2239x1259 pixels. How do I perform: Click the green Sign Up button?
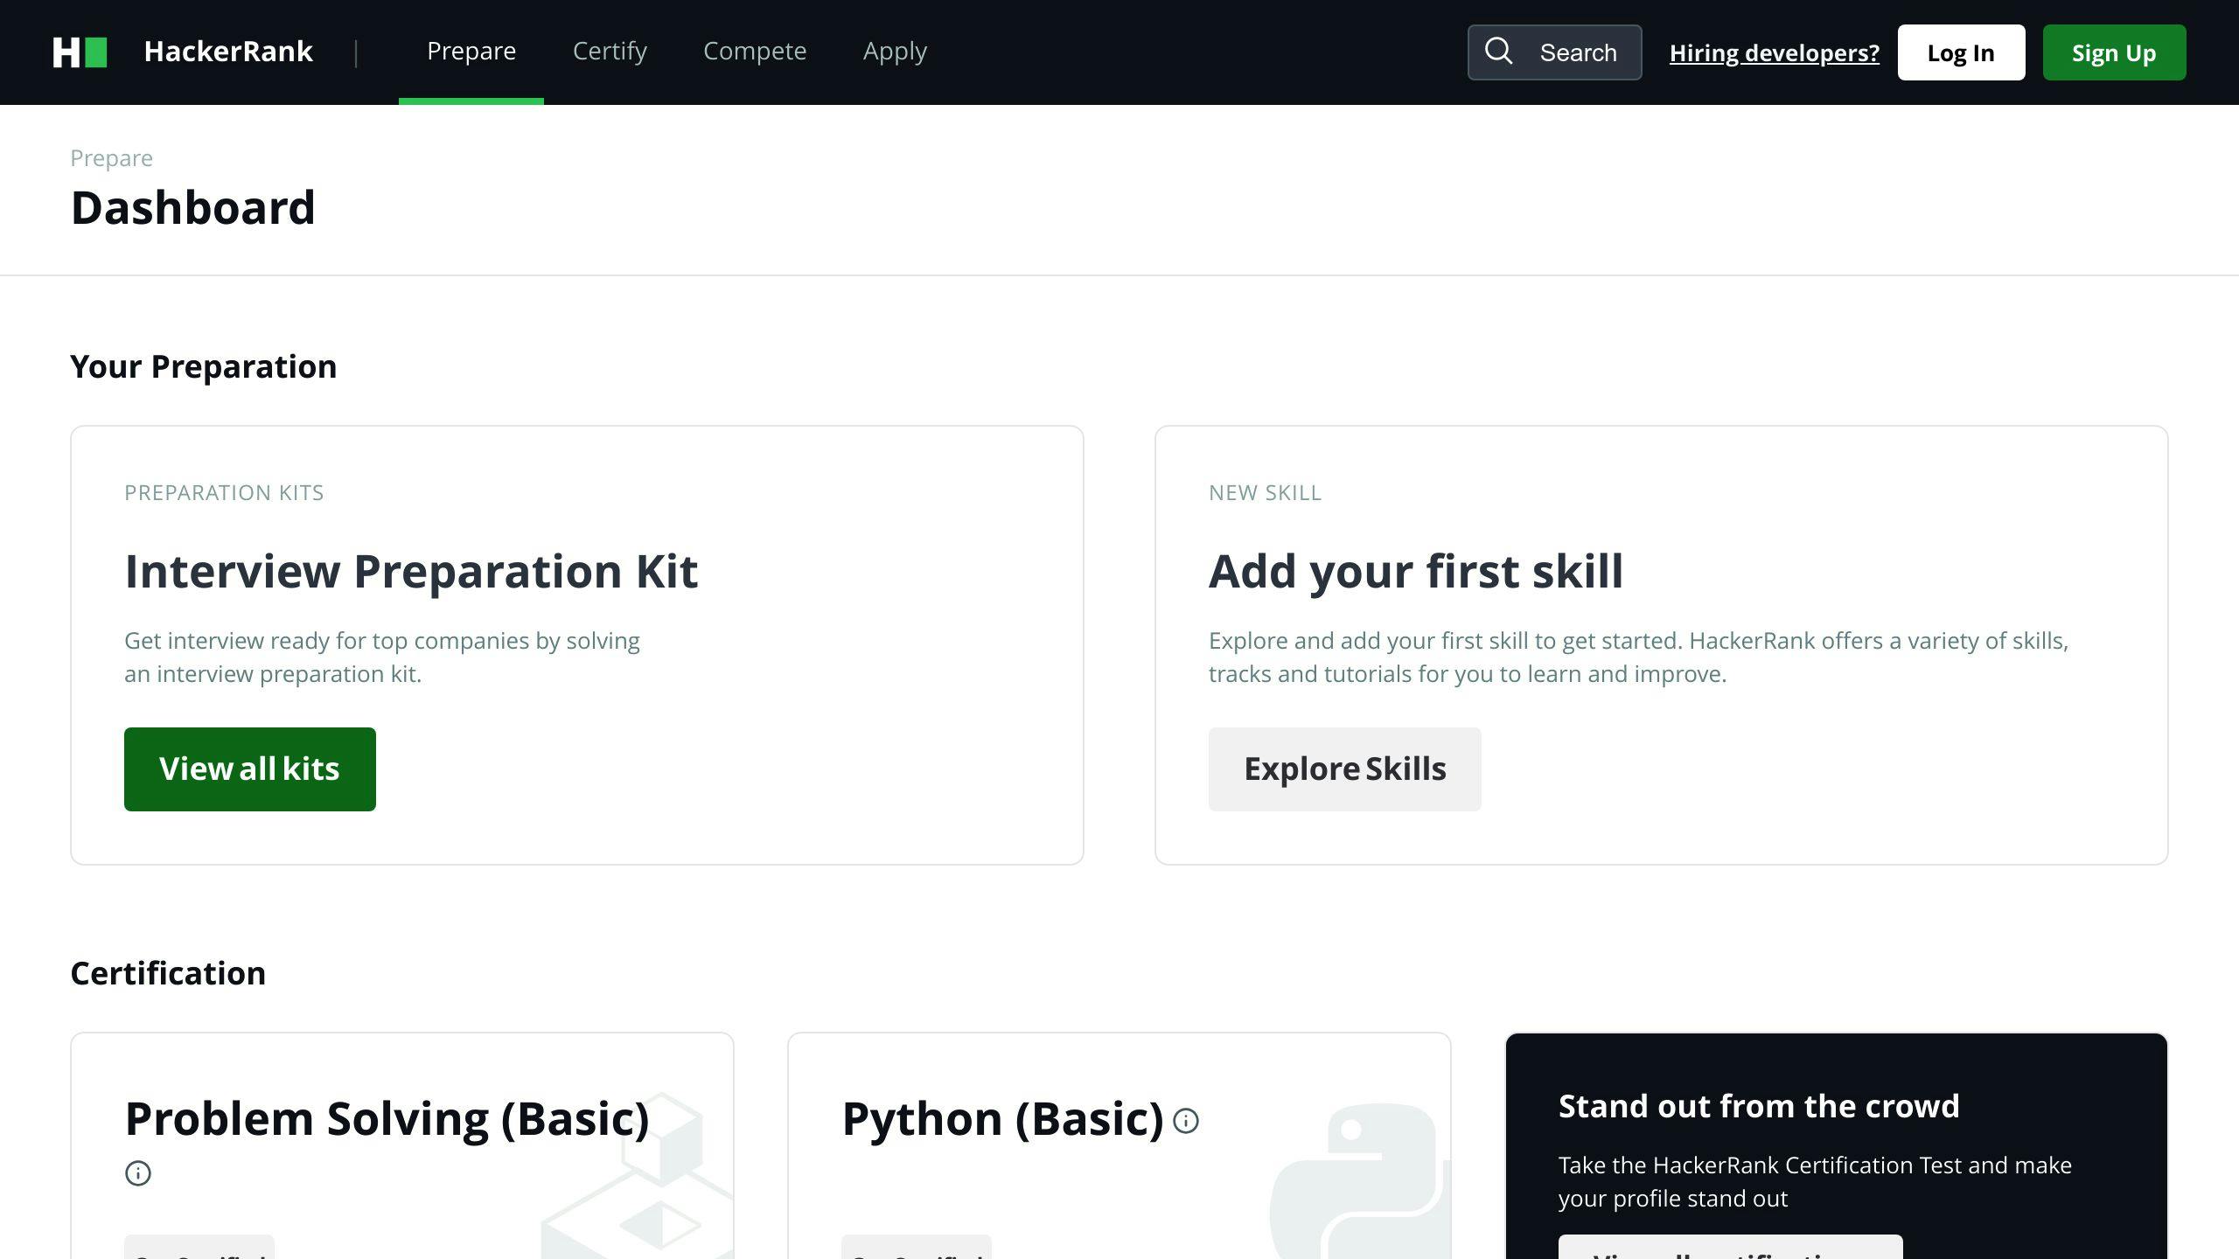pyautogui.click(x=2114, y=52)
